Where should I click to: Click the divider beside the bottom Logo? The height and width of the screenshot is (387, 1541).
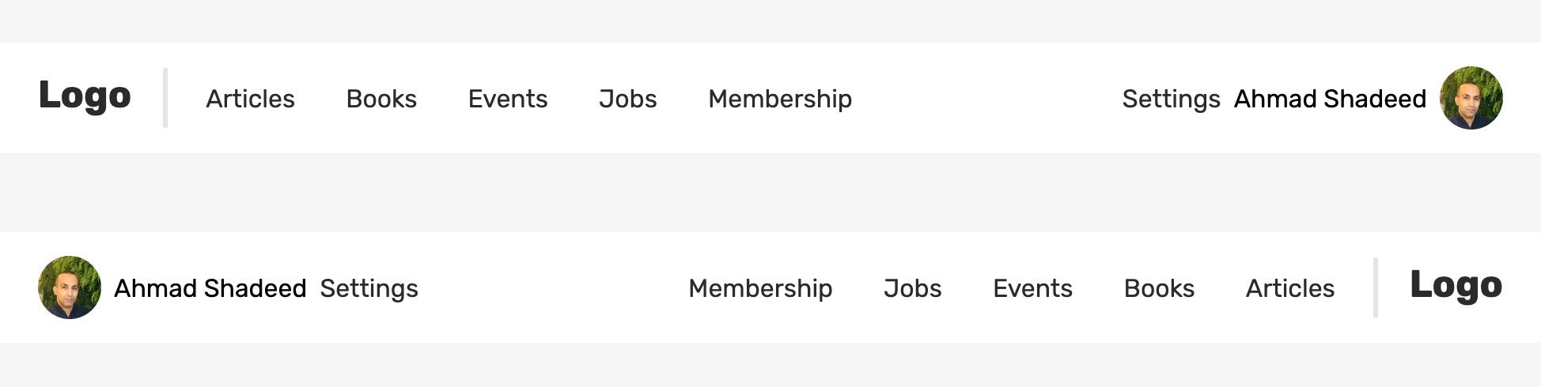(x=1376, y=287)
